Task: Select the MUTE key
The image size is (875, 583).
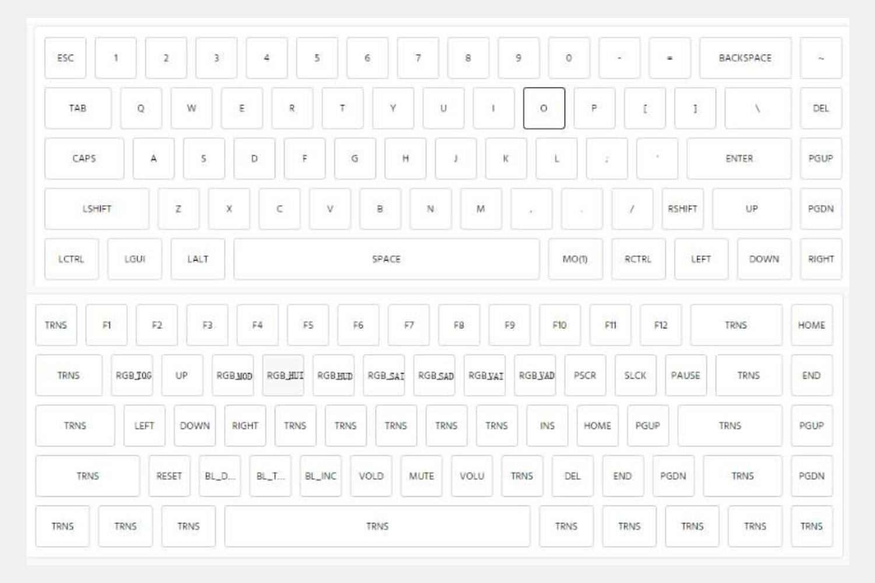Action: (421, 476)
